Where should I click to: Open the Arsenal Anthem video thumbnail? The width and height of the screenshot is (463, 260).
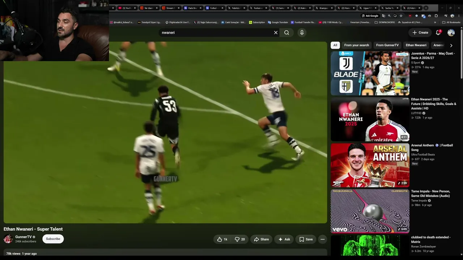pos(370,165)
